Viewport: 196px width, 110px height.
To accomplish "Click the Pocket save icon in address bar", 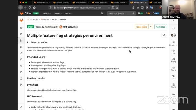I will click(113, 7).
